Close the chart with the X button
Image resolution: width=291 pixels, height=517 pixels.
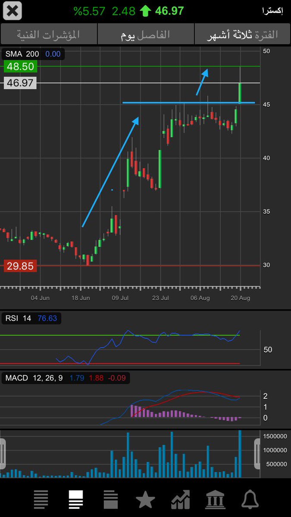tap(13, 11)
